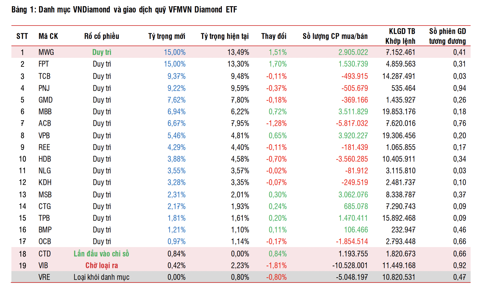Select the MBB ticker cell
This screenshot has width=482, height=288.
coord(45,112)
